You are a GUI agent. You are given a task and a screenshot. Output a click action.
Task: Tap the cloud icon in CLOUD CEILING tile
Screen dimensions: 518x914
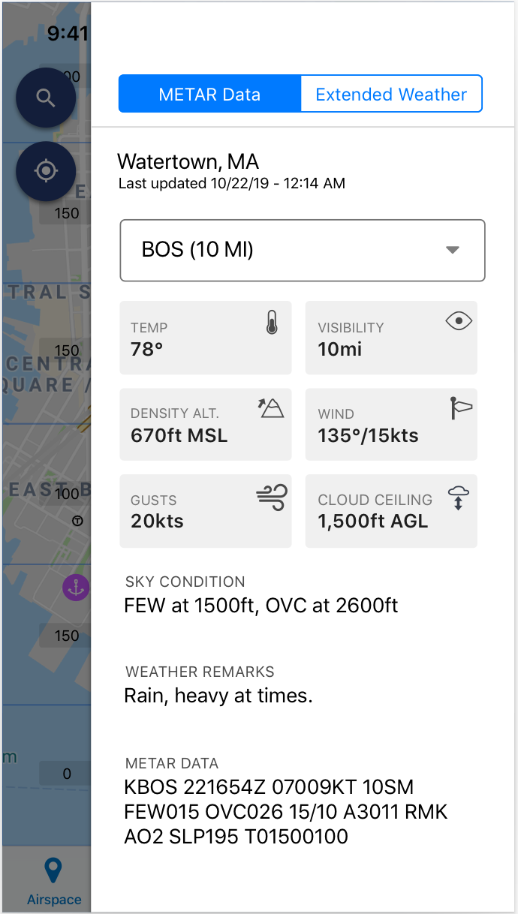click(458, 498)
